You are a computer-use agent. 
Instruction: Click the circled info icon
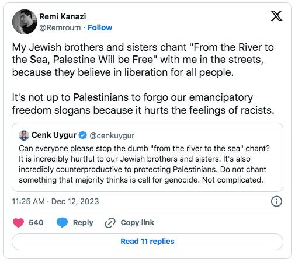click(x=276, y=201)
